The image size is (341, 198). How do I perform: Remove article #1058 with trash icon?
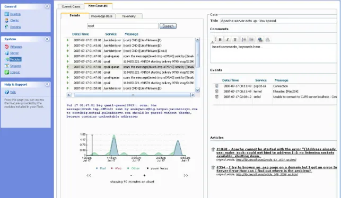click(x=213, y=149)
